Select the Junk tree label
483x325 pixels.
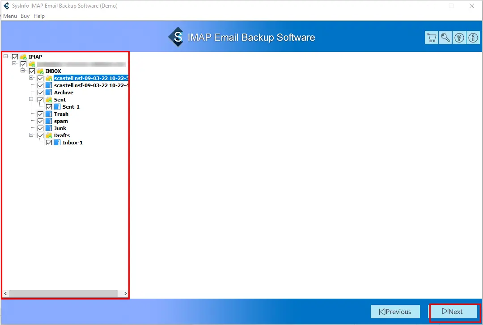60,128
